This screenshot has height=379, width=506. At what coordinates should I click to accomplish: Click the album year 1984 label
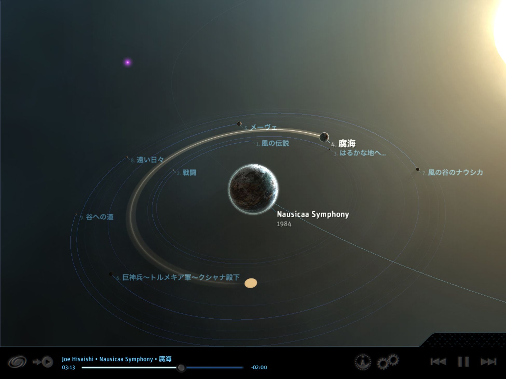[x=284, y=224]
